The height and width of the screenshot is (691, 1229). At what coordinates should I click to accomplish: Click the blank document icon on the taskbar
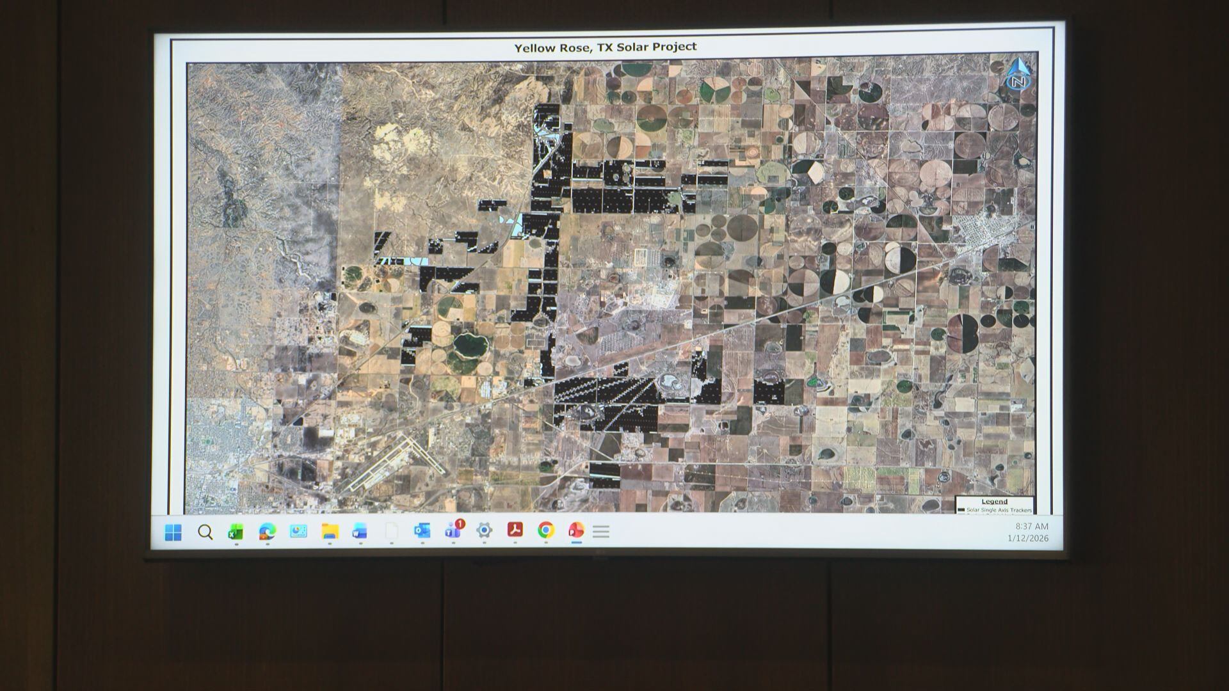tap(390, 533)
